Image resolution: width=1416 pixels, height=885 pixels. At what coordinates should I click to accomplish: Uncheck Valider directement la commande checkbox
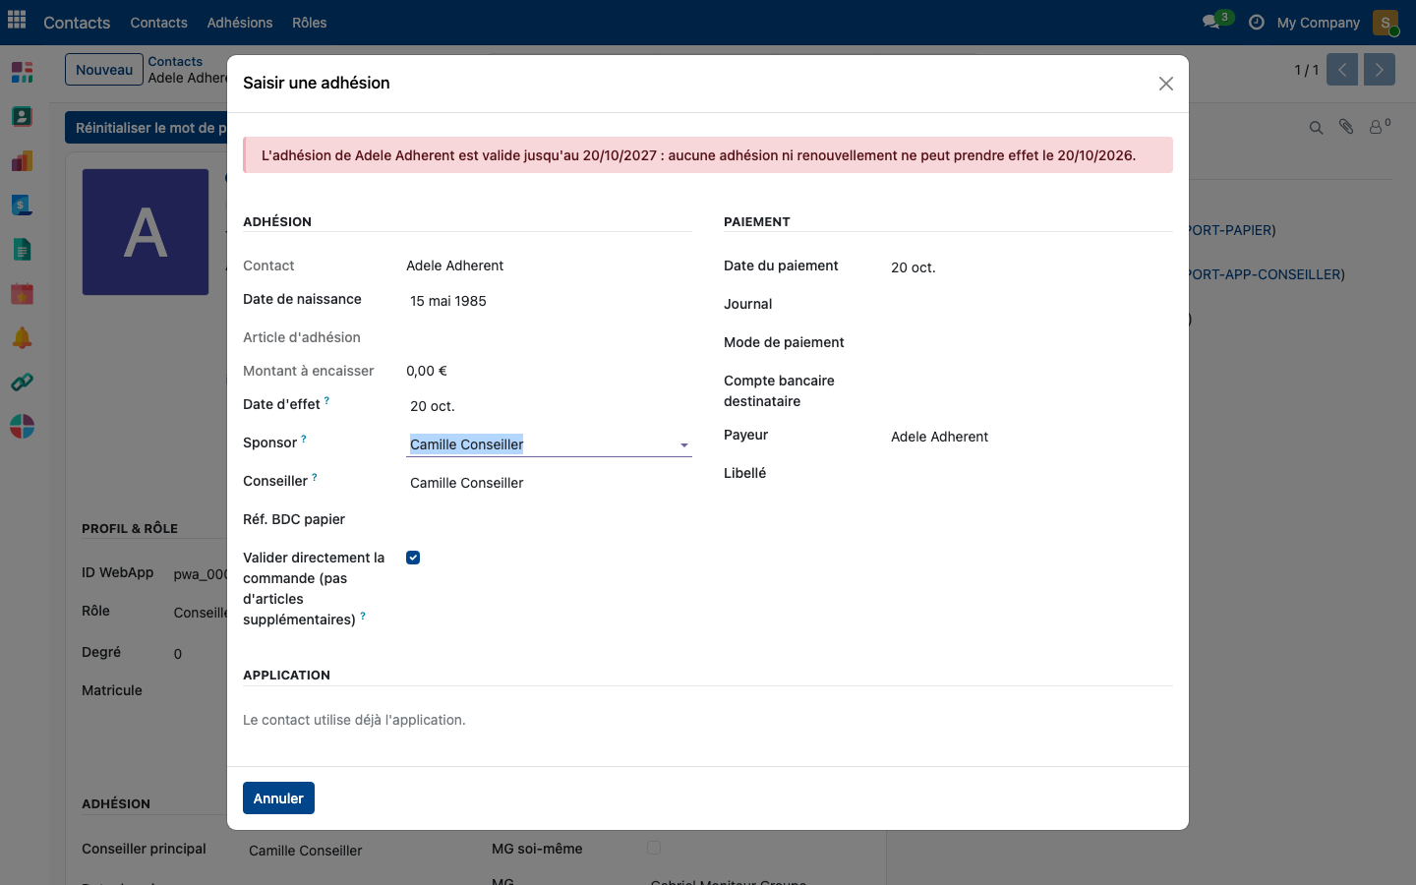pyautogui.click(x=413, y=558)
